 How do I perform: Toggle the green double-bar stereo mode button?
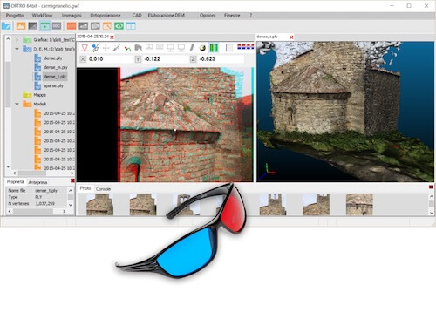214,48
